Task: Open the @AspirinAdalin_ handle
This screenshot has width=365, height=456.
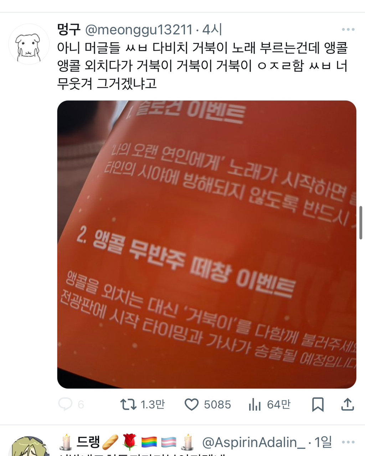Action: pyautogui.click(x=253, y=442)
